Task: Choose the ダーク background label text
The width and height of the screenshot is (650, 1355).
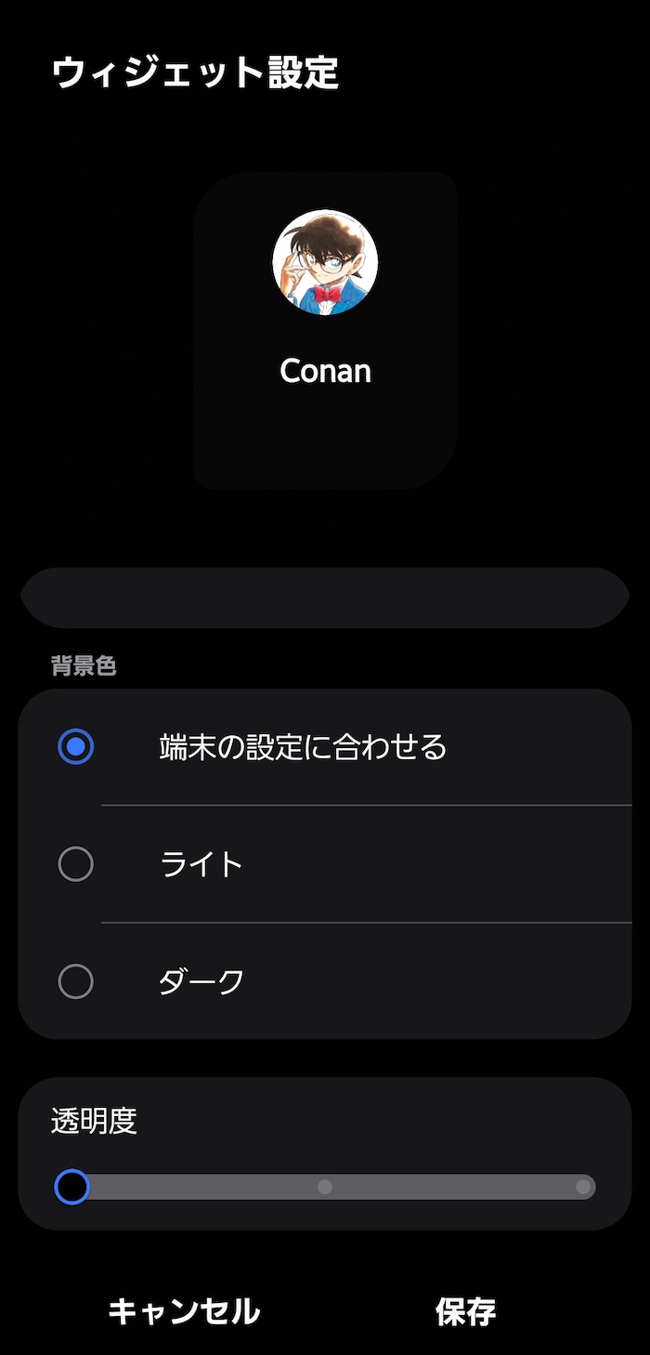Action: 201,981
